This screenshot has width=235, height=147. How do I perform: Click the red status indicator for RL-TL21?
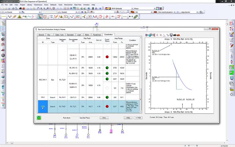(x=107, y=106)
